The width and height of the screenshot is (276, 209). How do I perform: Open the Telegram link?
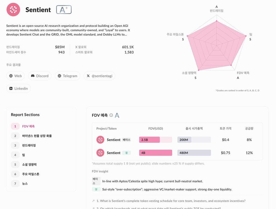pos(67,76)
